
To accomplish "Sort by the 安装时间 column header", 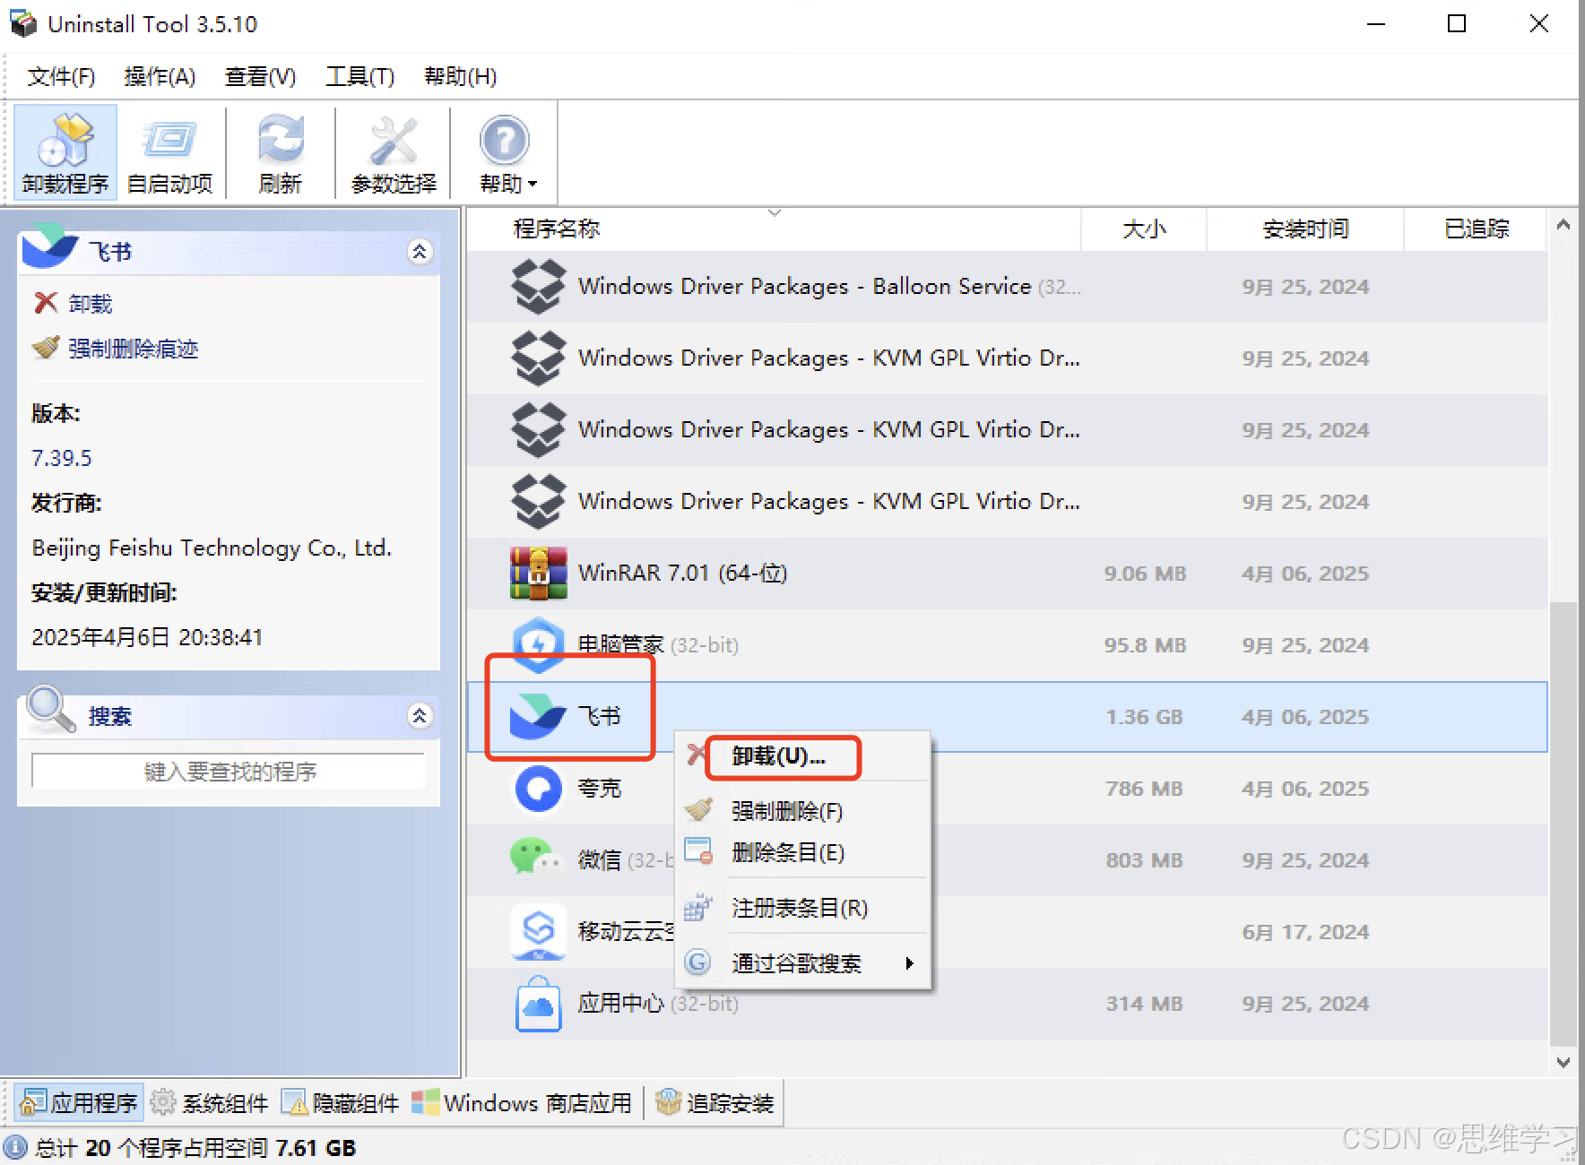I will coord(1305,229).
